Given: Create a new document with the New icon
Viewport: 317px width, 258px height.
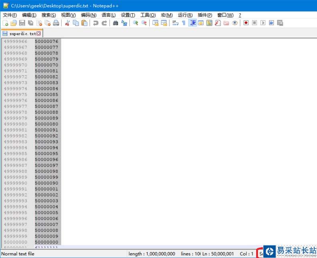Looking at the screenshot, I should [6, 23].
